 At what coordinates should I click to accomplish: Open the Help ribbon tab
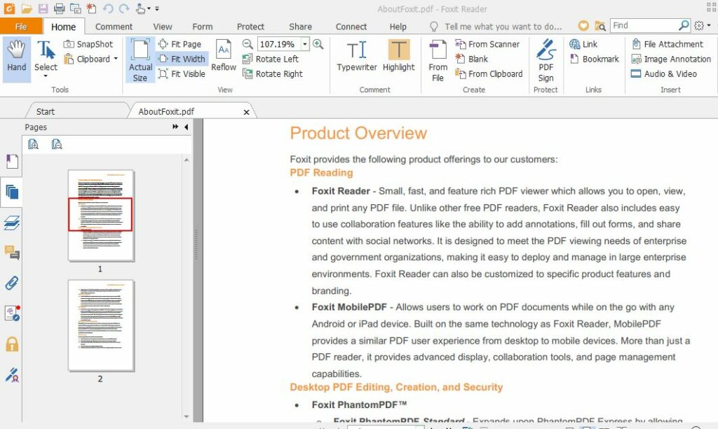(x=398, y=27)
